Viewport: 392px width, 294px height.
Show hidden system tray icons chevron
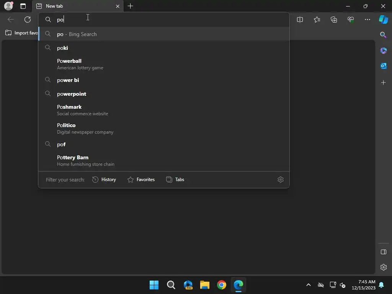pos(309,285)
